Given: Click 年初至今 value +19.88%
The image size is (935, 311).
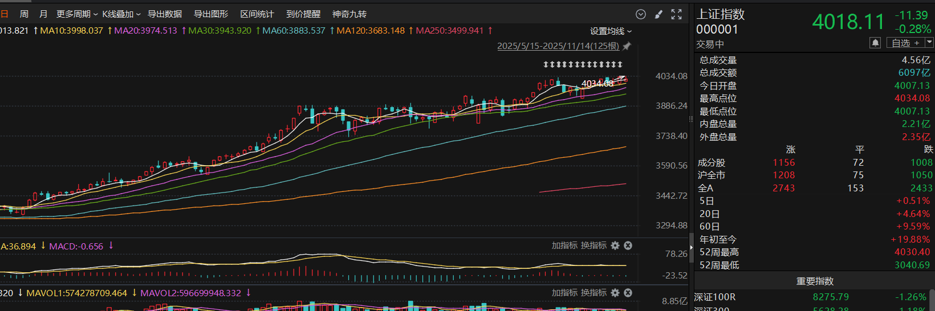Looking at the screenshot, I should [910, 240].
